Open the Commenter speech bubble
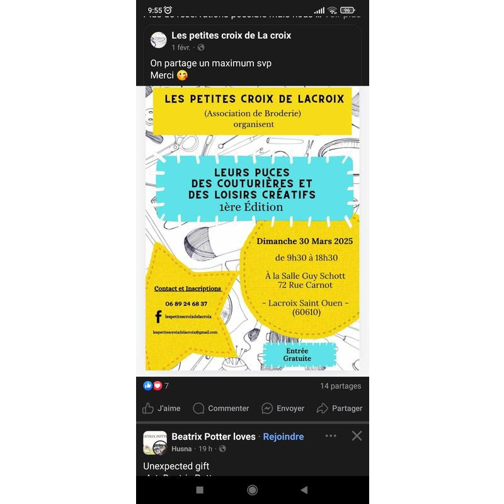 (x=198, y=408)
